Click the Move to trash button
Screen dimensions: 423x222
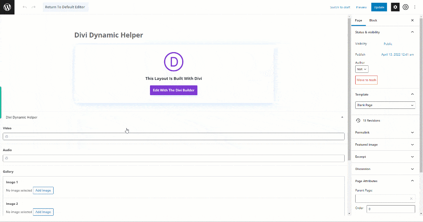pyautogui.click(x=366, y=80)
